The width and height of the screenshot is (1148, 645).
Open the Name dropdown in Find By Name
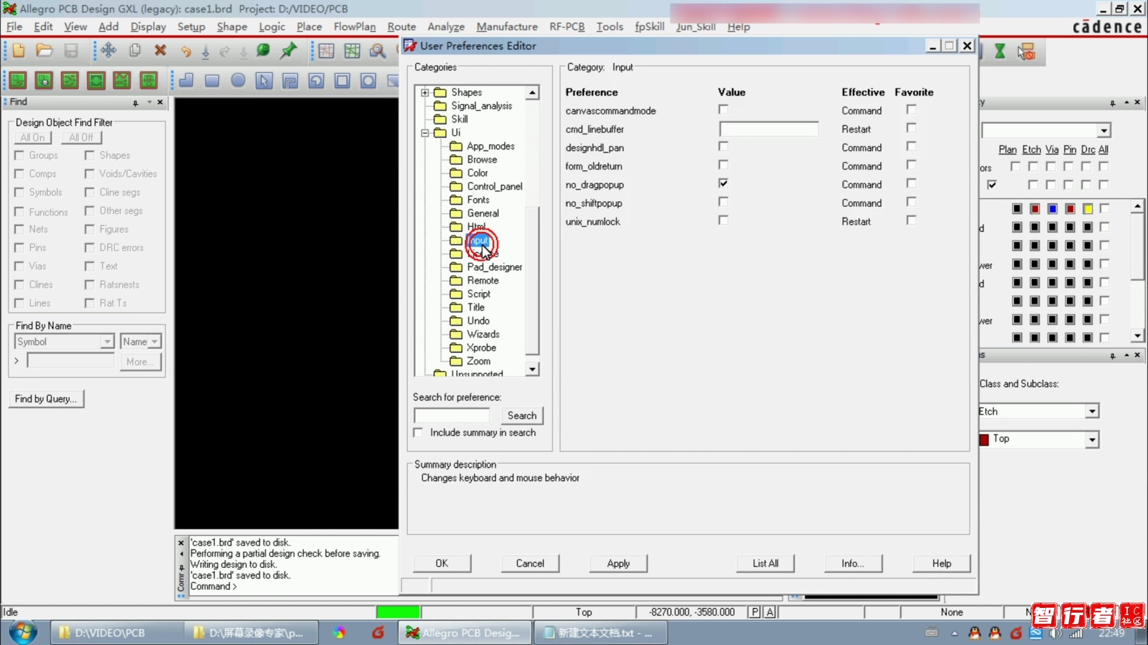[x=154, y=342]
